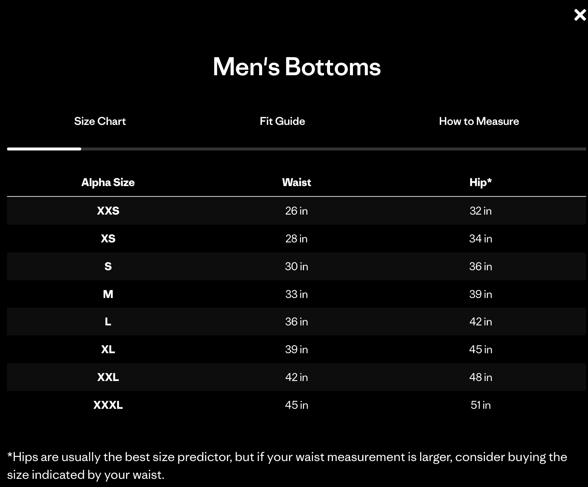Image resolution: width=588 pixels, height=487 pixels.
Task: Click the M size row label
Action: [108, 294]
